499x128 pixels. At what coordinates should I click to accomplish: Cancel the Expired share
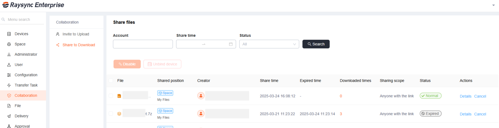pos(480,114)
